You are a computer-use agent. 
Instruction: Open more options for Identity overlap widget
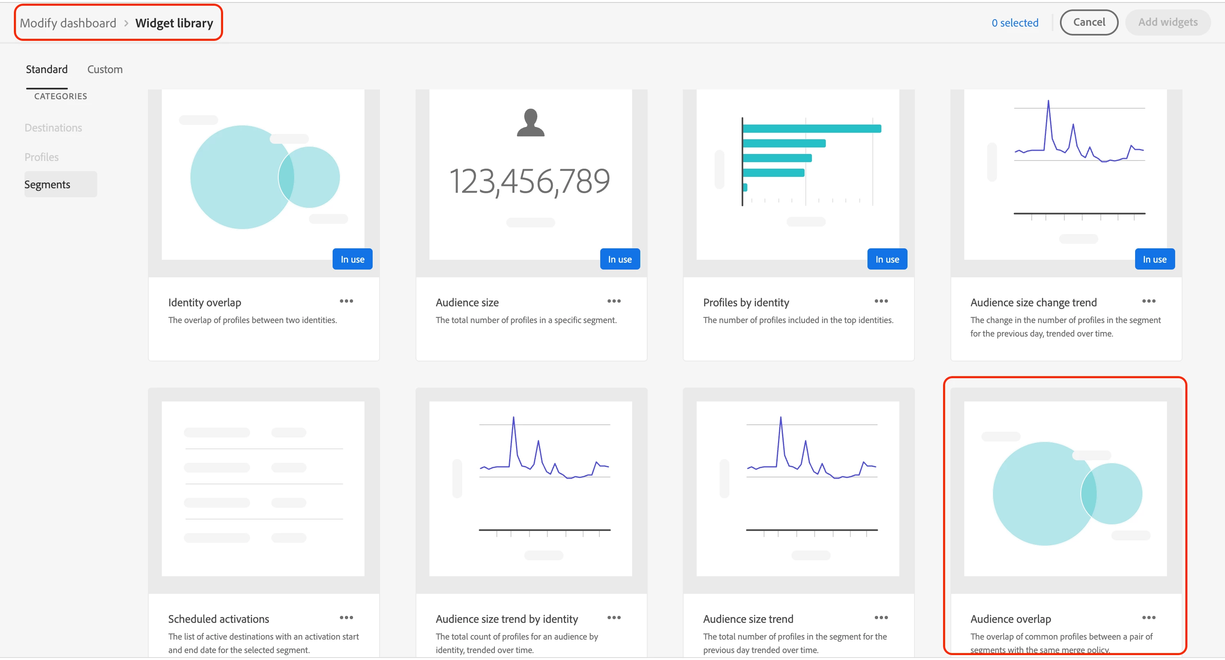pos(346,301)
